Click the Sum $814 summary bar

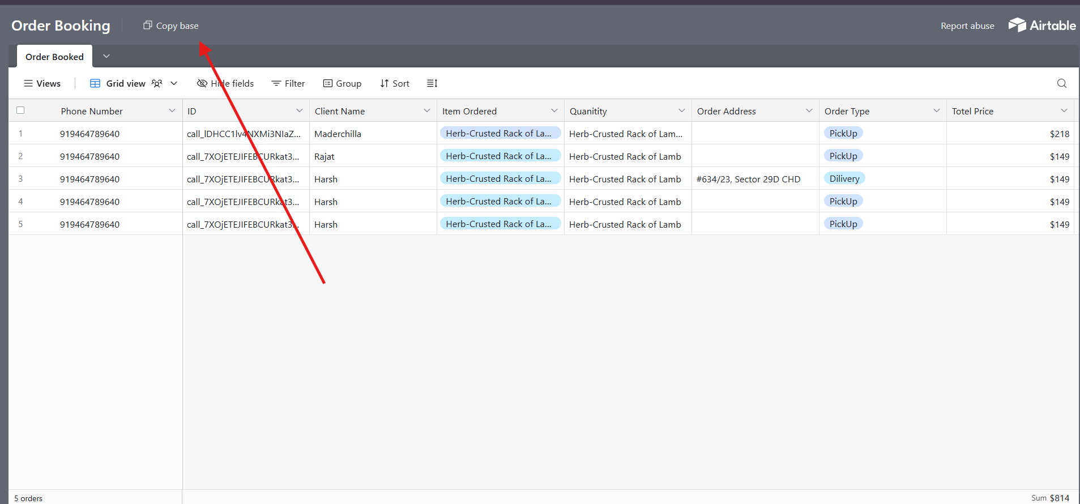point(1050,498)
